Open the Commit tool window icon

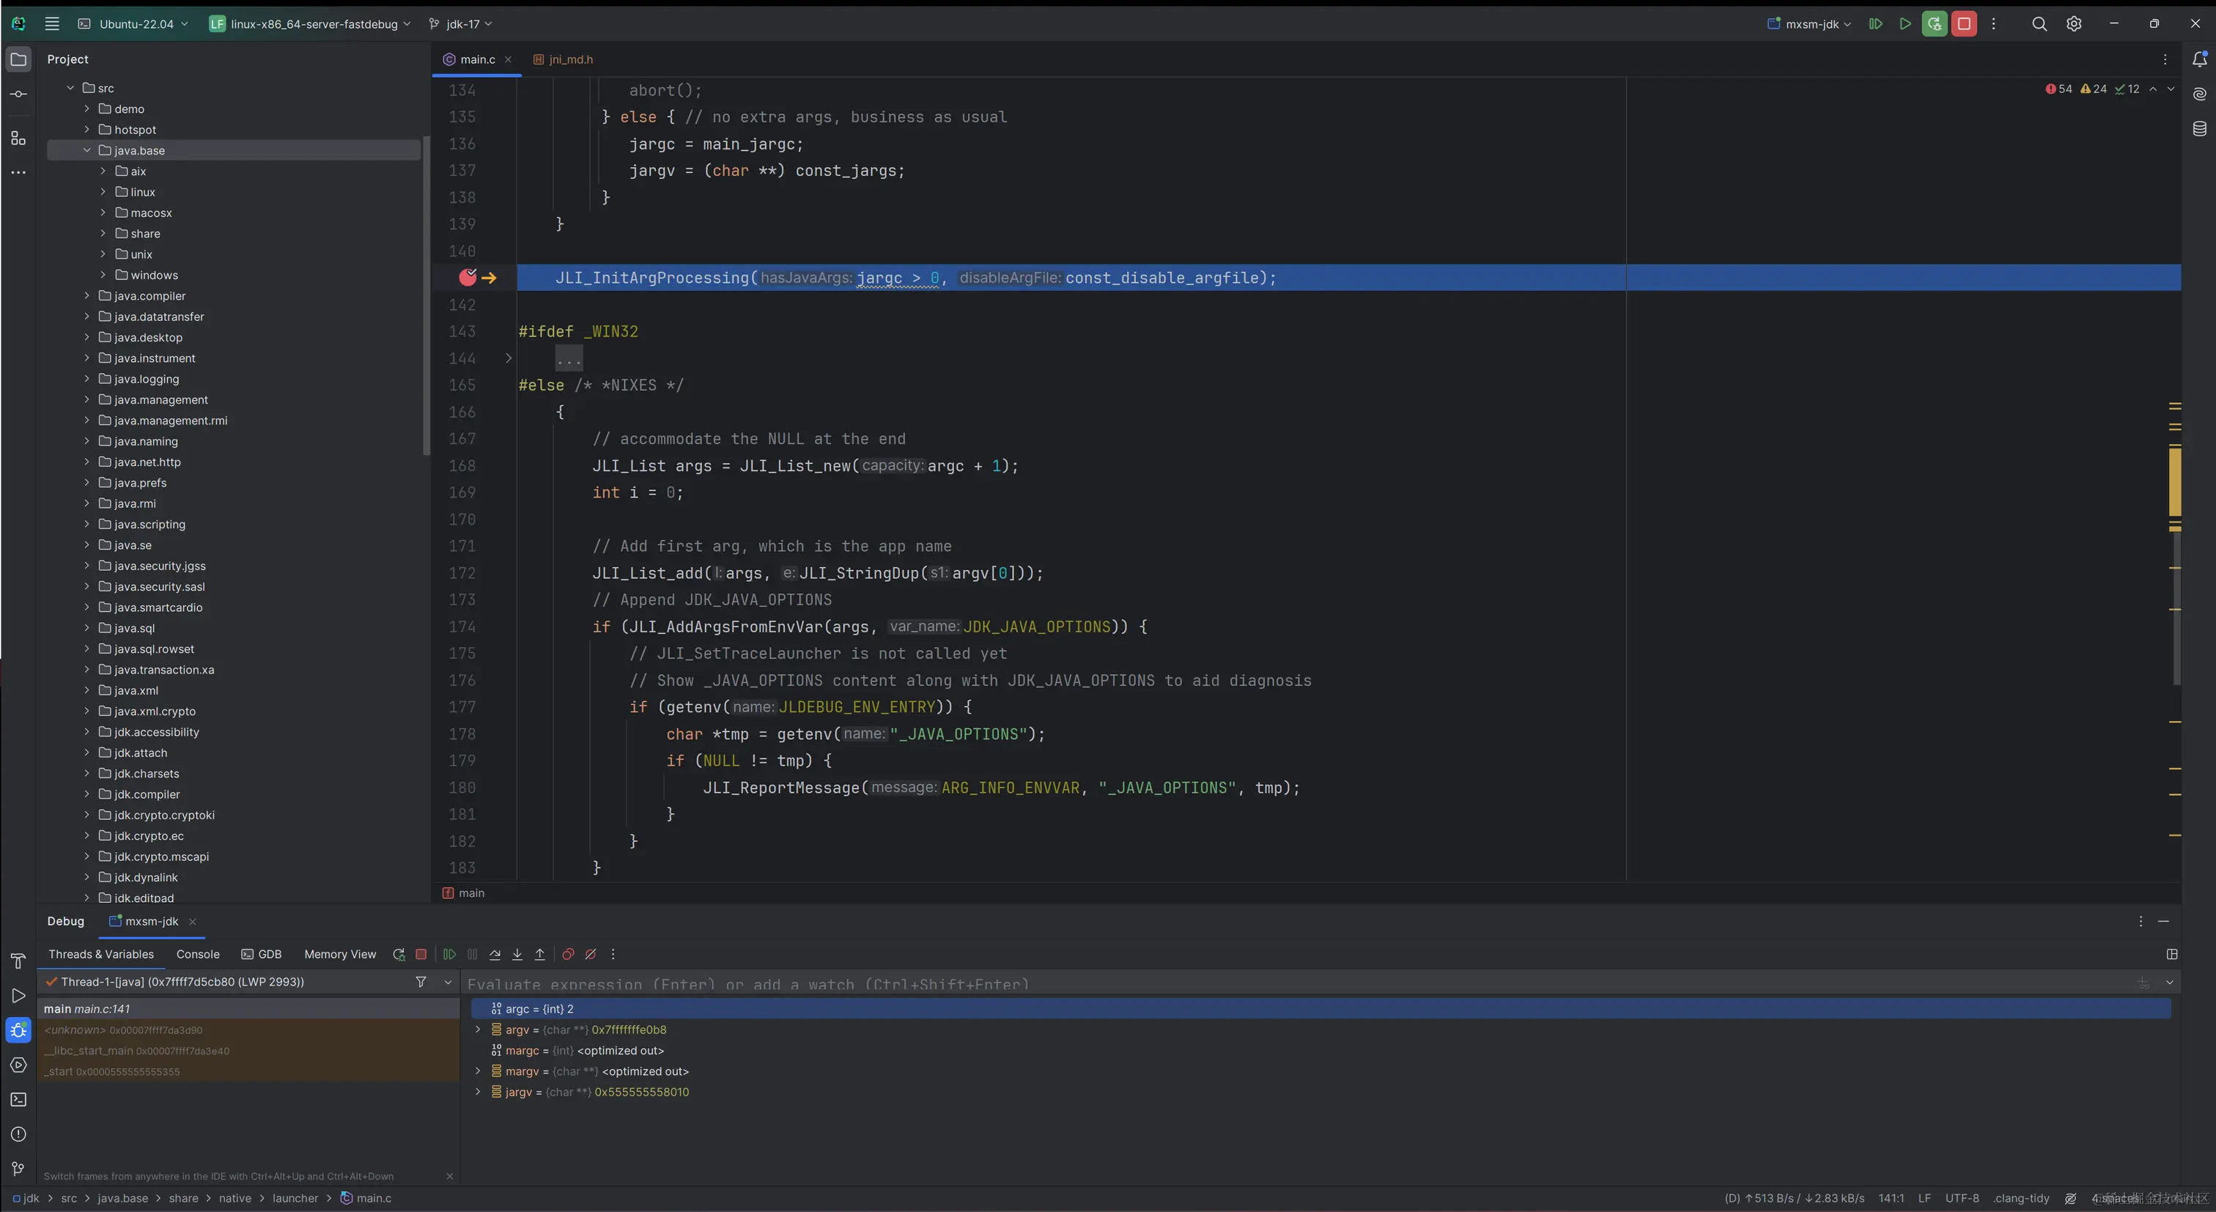(18, 94)
